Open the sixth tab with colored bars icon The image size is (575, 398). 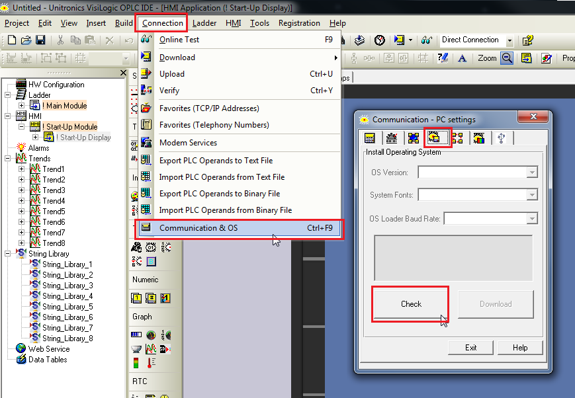click(x=479, y=138)
